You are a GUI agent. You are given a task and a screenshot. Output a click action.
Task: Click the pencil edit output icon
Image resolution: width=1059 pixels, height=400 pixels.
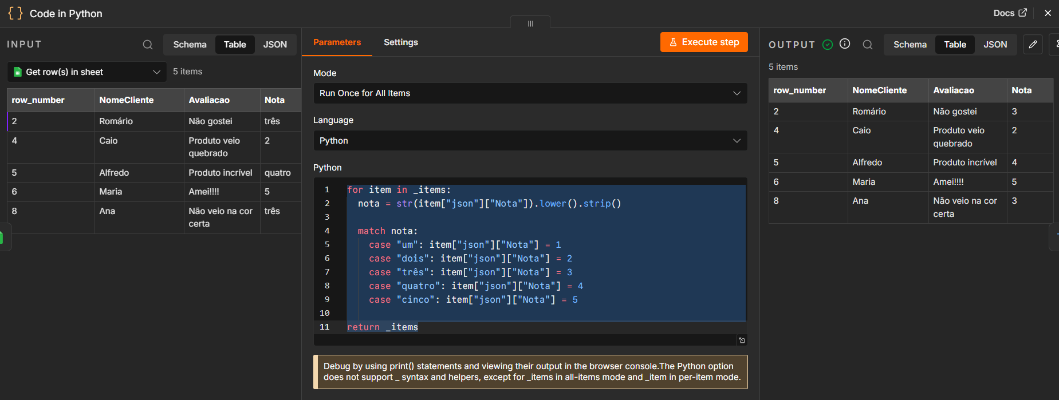tap(1033, 45)
